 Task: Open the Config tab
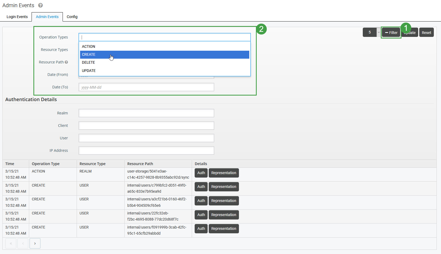coord(72,17)
